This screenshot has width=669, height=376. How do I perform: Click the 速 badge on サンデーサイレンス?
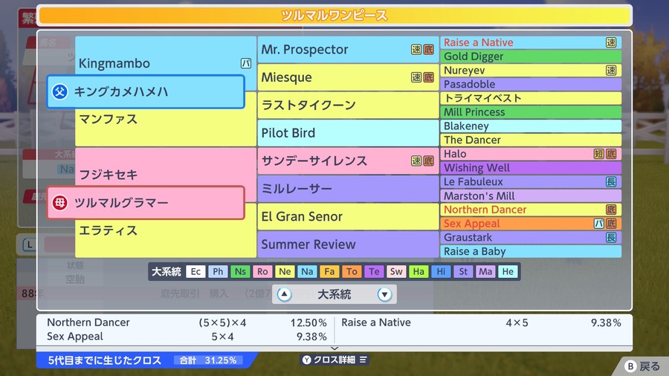416,161
